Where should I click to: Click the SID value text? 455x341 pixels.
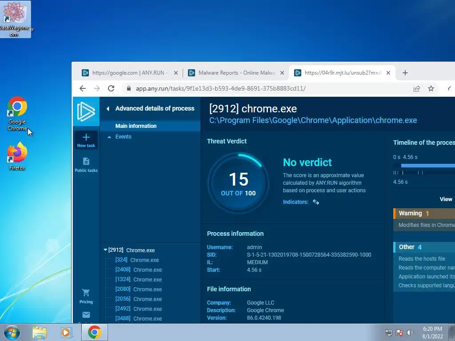[309, 255]
